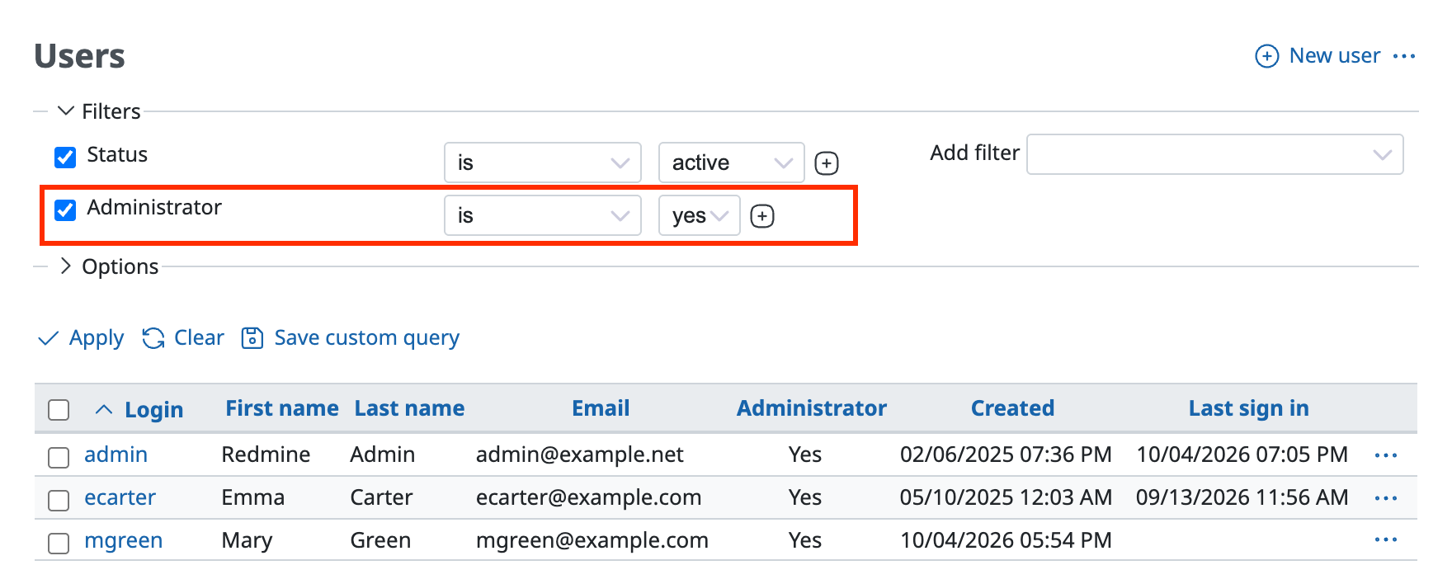Click the email admin@example.net
This screenshot has width=1452, height=584.
[x=580, y=454]
